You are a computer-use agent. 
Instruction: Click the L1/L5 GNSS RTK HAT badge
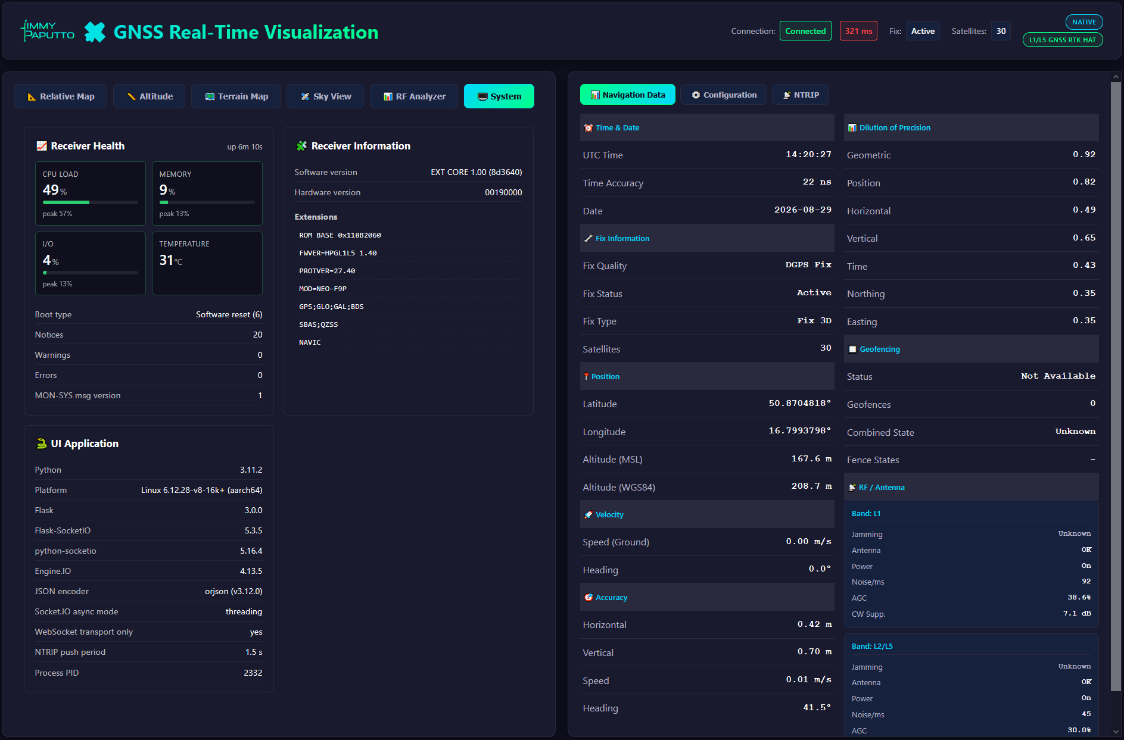[1063, 40]
